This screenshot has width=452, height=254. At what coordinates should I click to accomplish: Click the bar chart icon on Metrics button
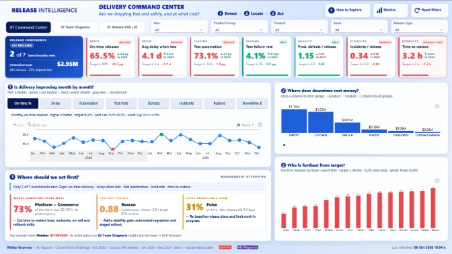click(x=379, y=10)
